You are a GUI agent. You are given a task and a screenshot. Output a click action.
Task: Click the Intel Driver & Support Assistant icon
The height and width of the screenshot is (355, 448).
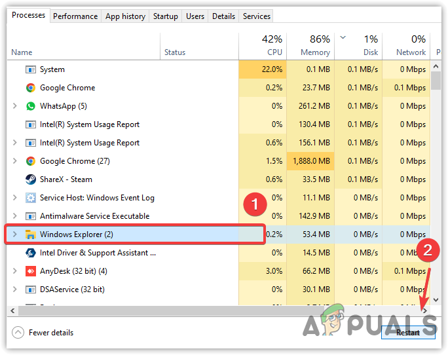click(x=31, y=253)
